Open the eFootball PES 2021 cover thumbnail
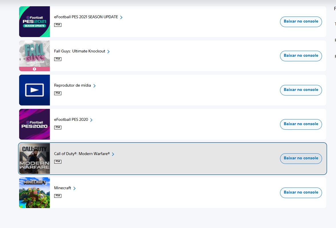 pos(35,22)
